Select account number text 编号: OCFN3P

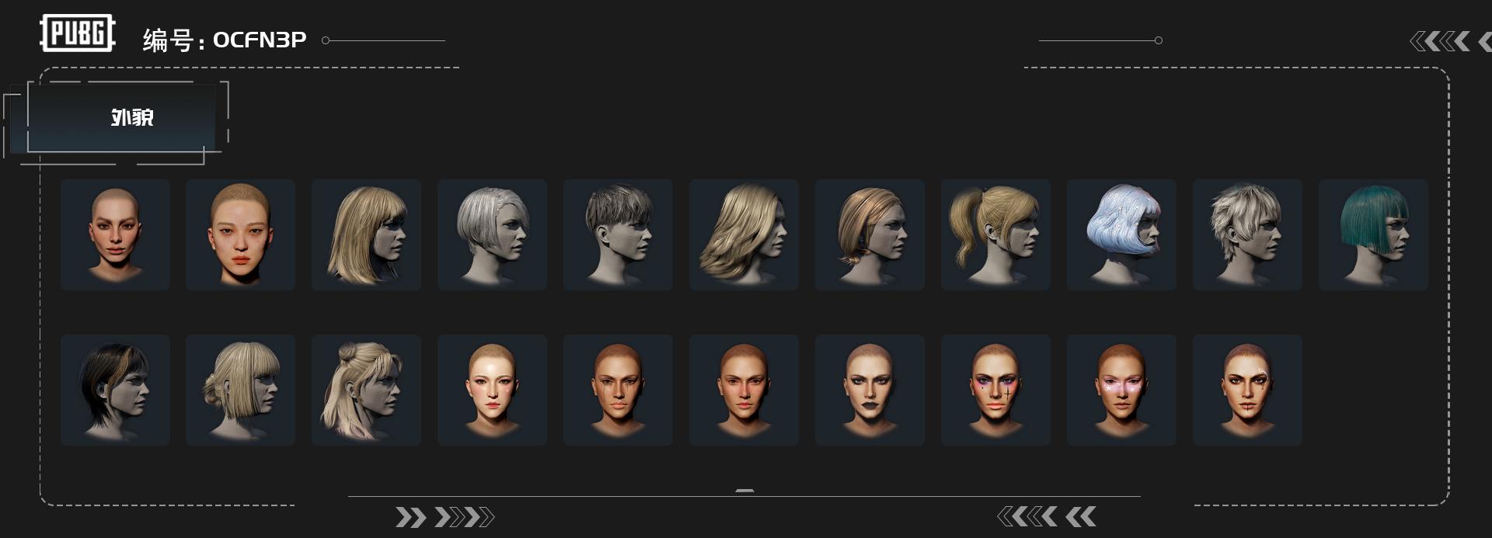coord(225,40)
